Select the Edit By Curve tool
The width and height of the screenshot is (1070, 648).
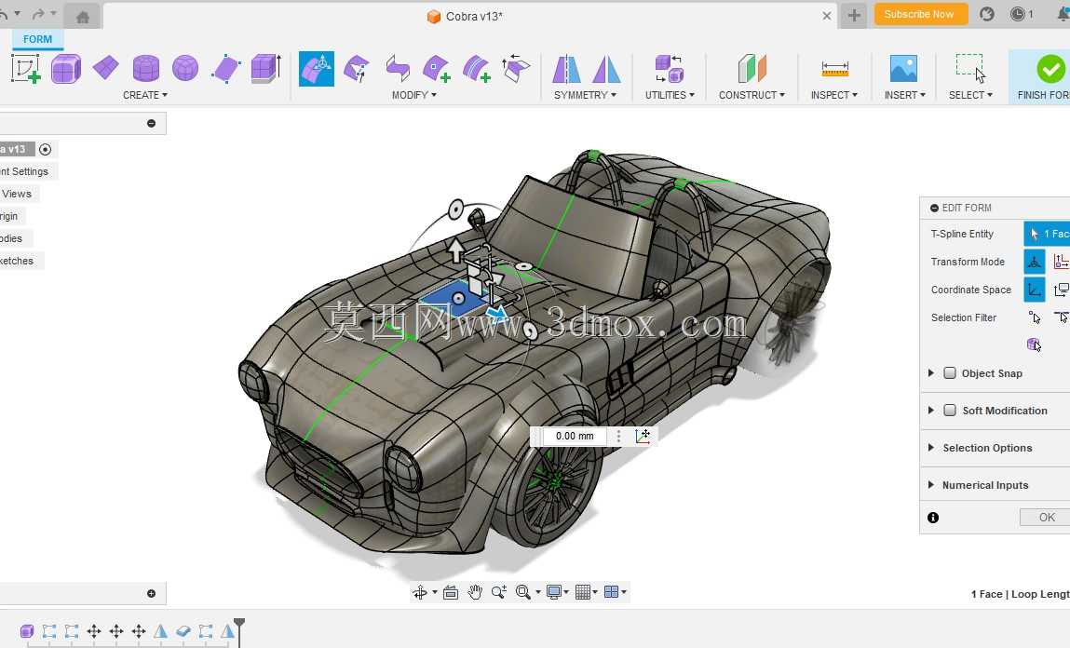pos(357,68)
